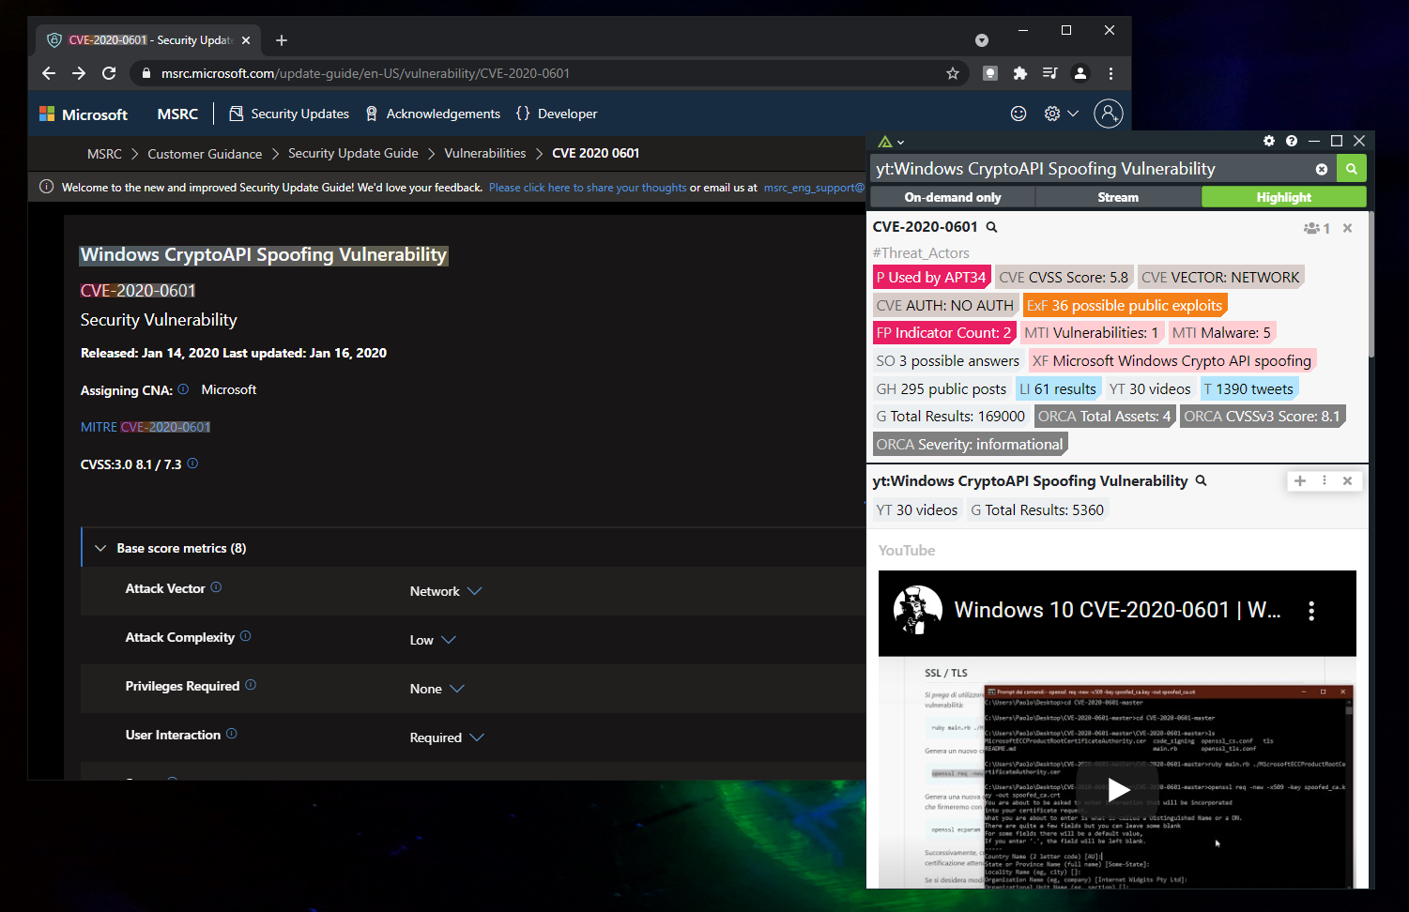Click the feedback smiley icon
The image size is (1409, 912).
coord(1018,114)
